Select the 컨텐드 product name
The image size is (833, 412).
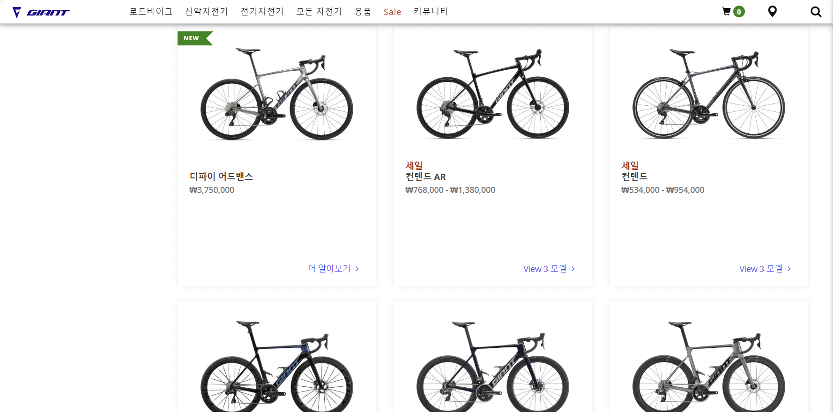pos(635,177)
